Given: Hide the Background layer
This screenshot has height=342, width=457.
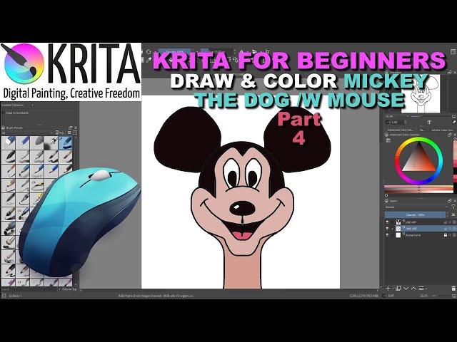Looking at the screenshot, I should pyautogui.click(x=387, y=235).
